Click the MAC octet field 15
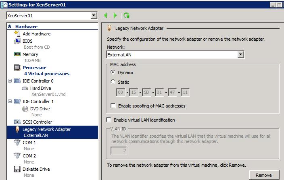The width and height of the screenshot is (284, 180). pos(134,92)
